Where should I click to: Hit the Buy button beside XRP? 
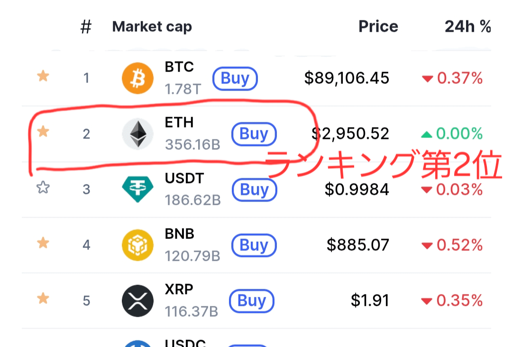[251, 301]
